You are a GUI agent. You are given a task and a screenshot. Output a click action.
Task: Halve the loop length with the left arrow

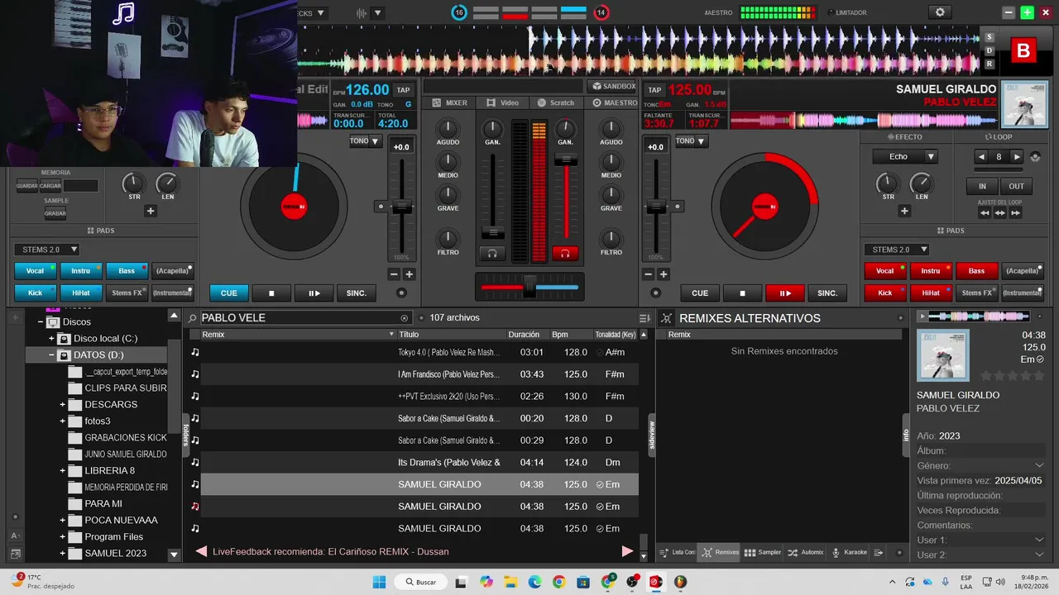tap(982, 157)
